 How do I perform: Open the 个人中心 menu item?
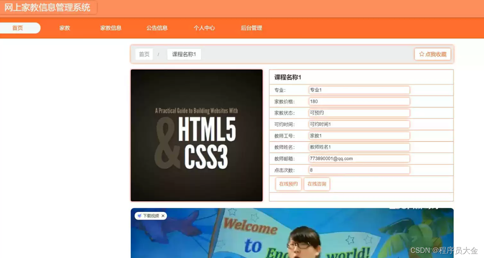click(x=204, y=28)
